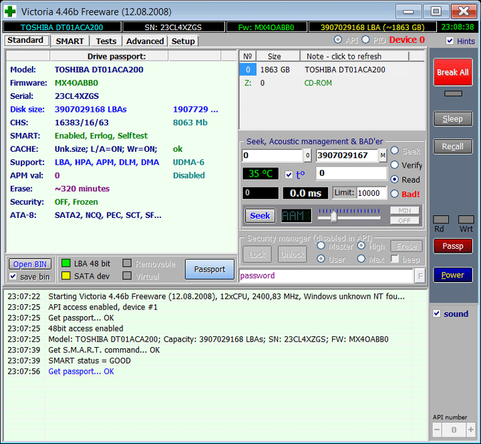This screenshot has width=481, height=444.
Task: Uncheck the save bin checkbox
Action: pos(13,276)
